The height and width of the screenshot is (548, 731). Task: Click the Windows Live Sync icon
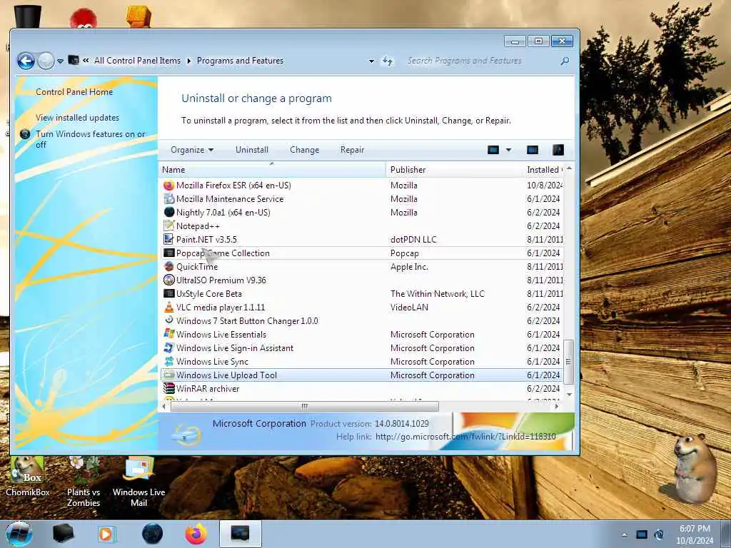coord(168,361)
